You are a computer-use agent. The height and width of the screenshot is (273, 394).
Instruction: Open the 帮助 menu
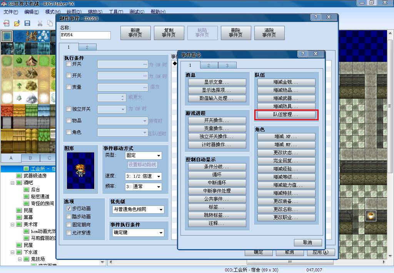tap(158, 12)
